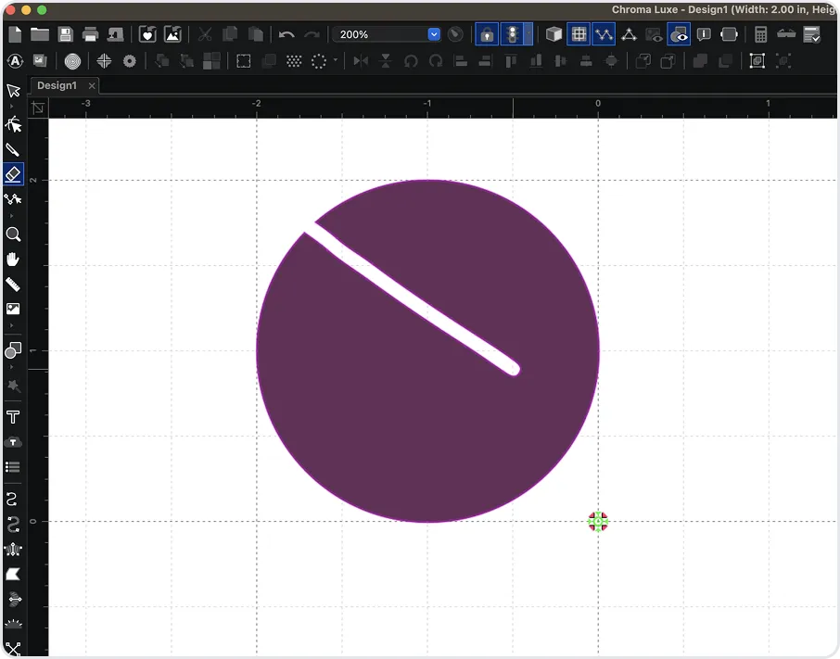Select the node edit pointer tool
Screen dimensions: 840x659
click(x=13, y=124)
